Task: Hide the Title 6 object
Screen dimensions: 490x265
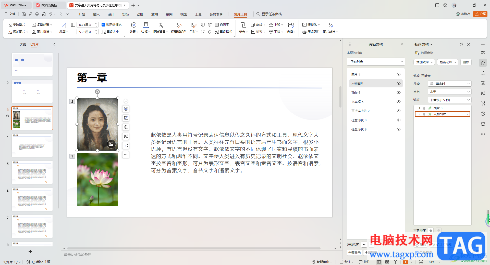Action: 399,92
